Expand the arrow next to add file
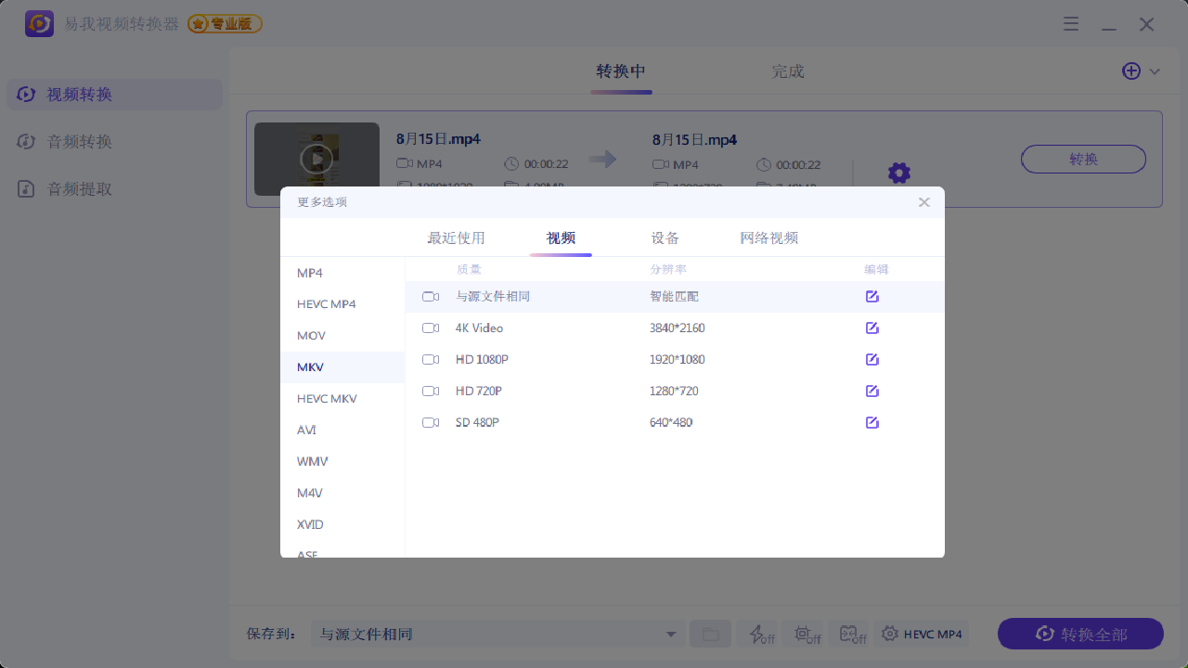1188x668 pixels. pos(1156,71)
